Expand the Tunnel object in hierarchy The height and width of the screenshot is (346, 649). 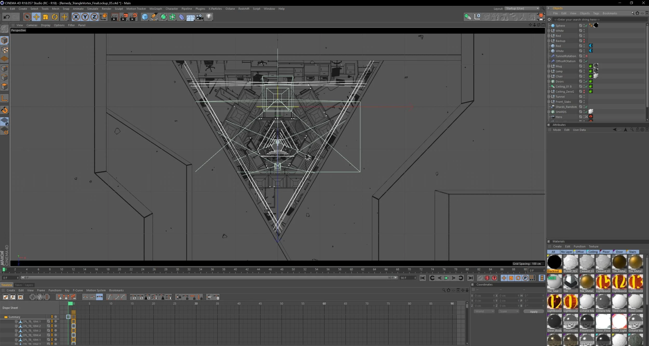pos(549,97)
